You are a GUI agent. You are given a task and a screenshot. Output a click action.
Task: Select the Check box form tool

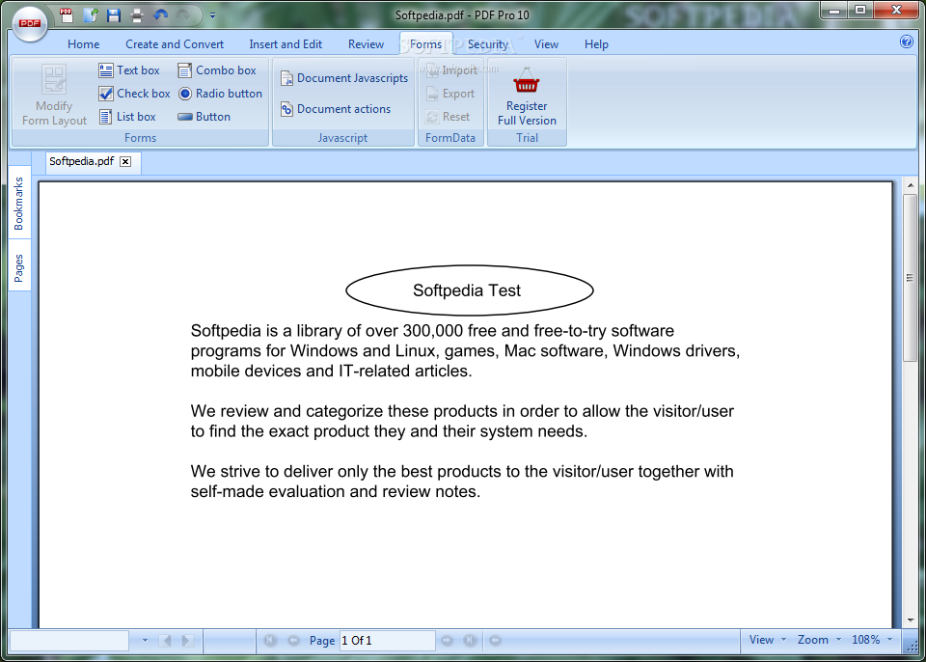click(x=135, y=94)
